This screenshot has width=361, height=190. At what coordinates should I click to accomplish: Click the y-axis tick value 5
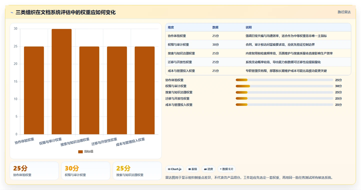click(x=16, y=117)
